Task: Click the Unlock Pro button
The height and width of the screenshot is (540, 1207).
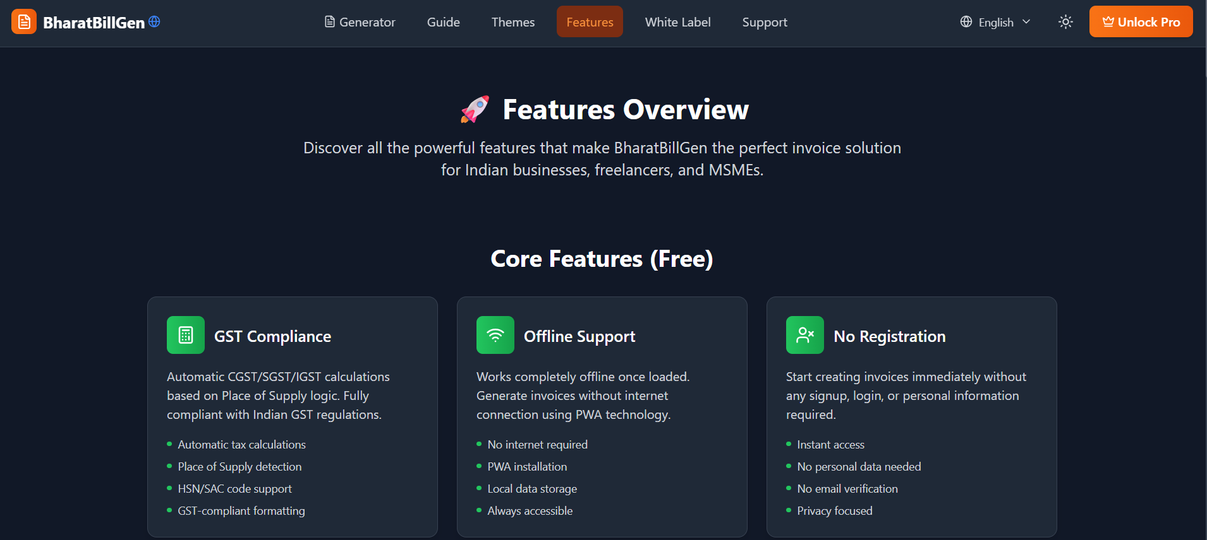Action: pos(1141,22)
